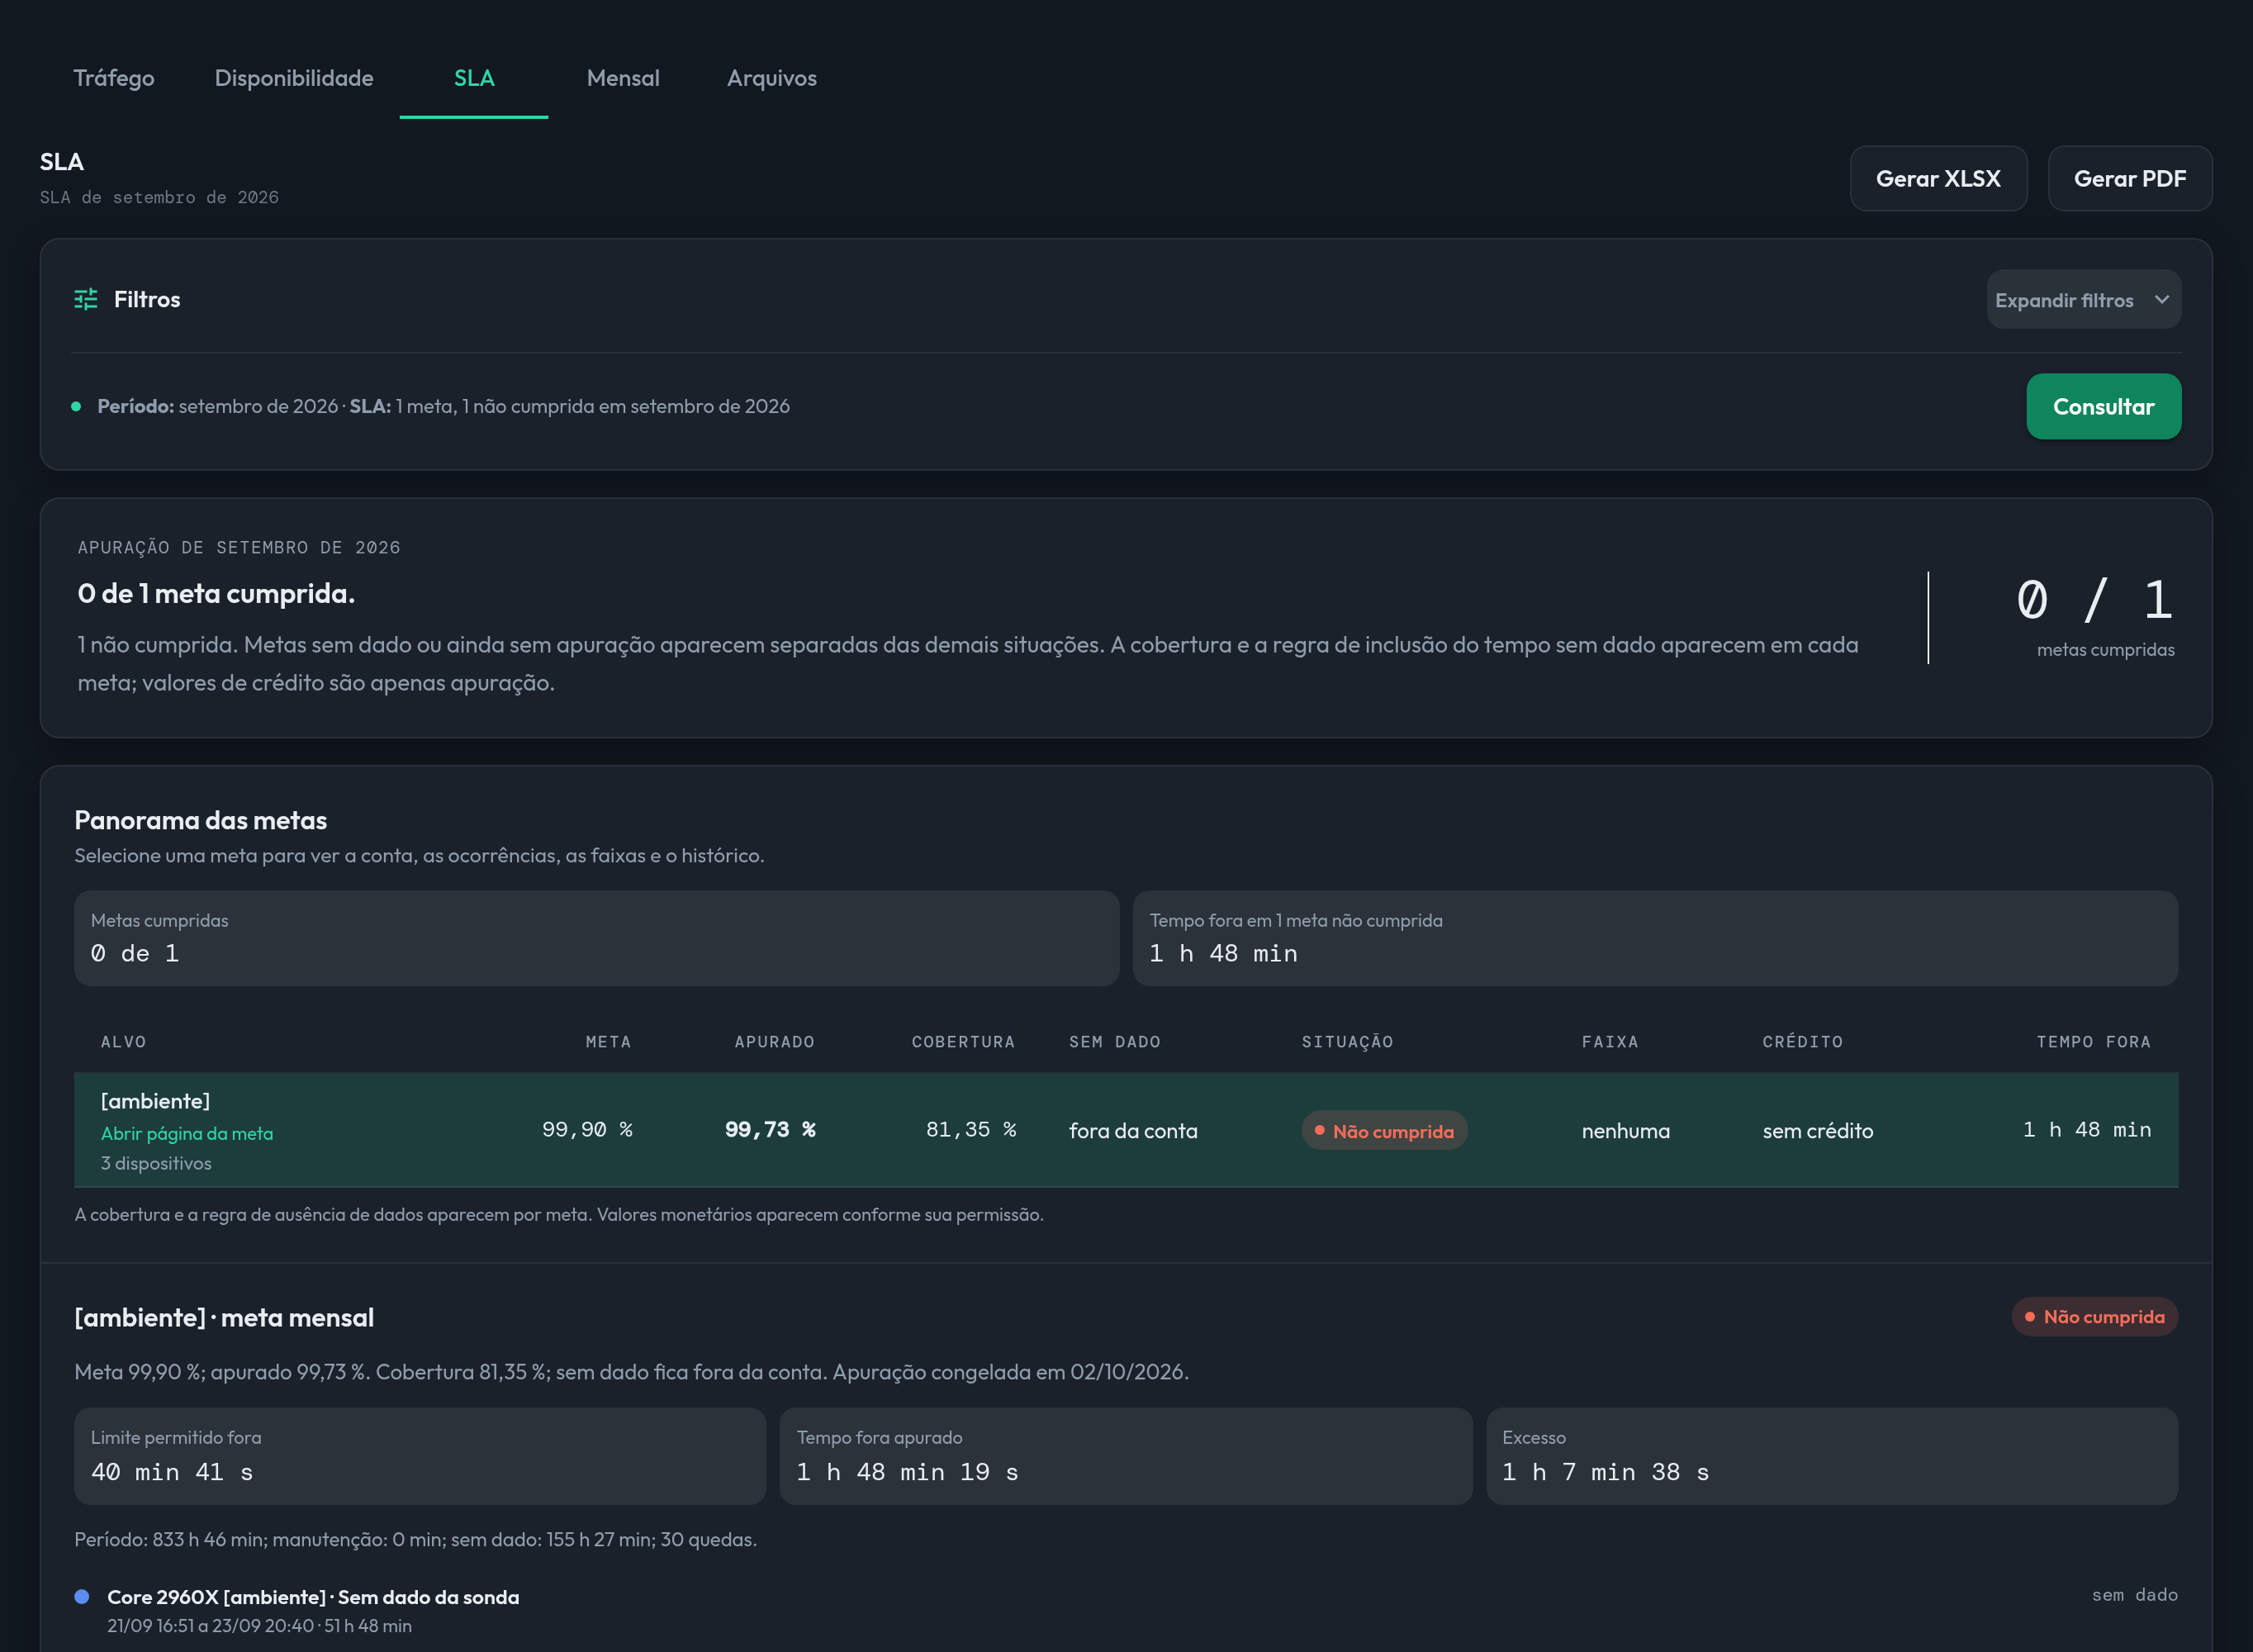Click the green dot before Período summary

76,406
